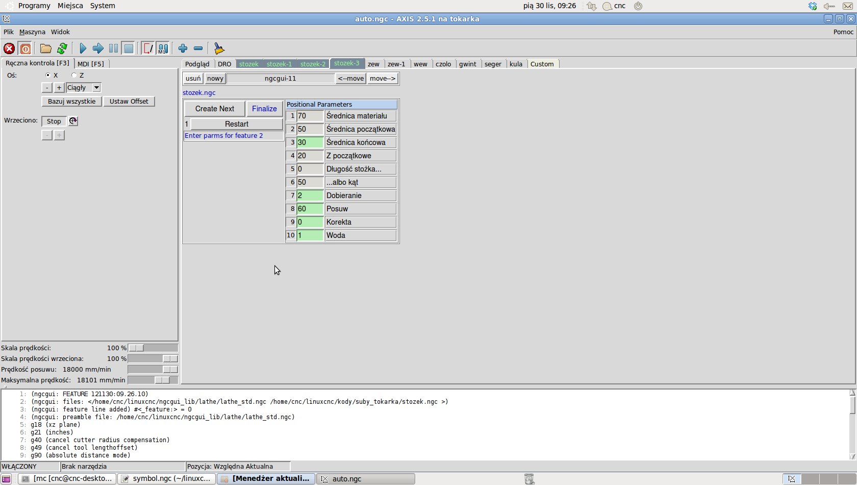Run the program with play icon
The image size is (857, 485).
tap(83, 48)
